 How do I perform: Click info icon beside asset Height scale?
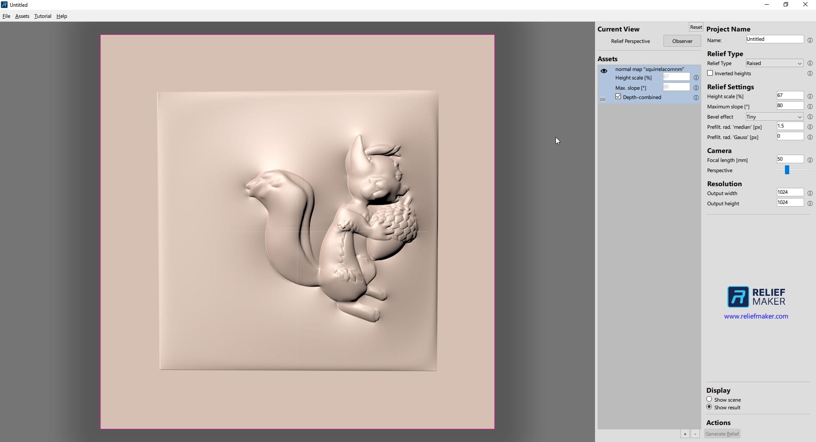[x=696, y=78]
